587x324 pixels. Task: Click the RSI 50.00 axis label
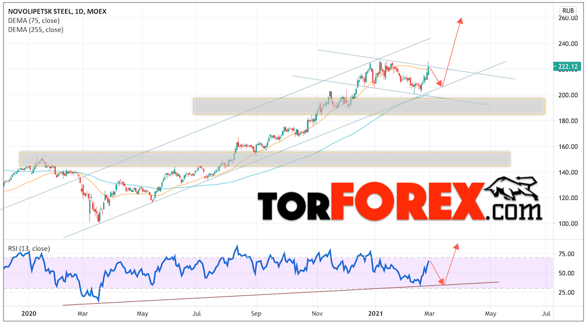click(566, 273)
